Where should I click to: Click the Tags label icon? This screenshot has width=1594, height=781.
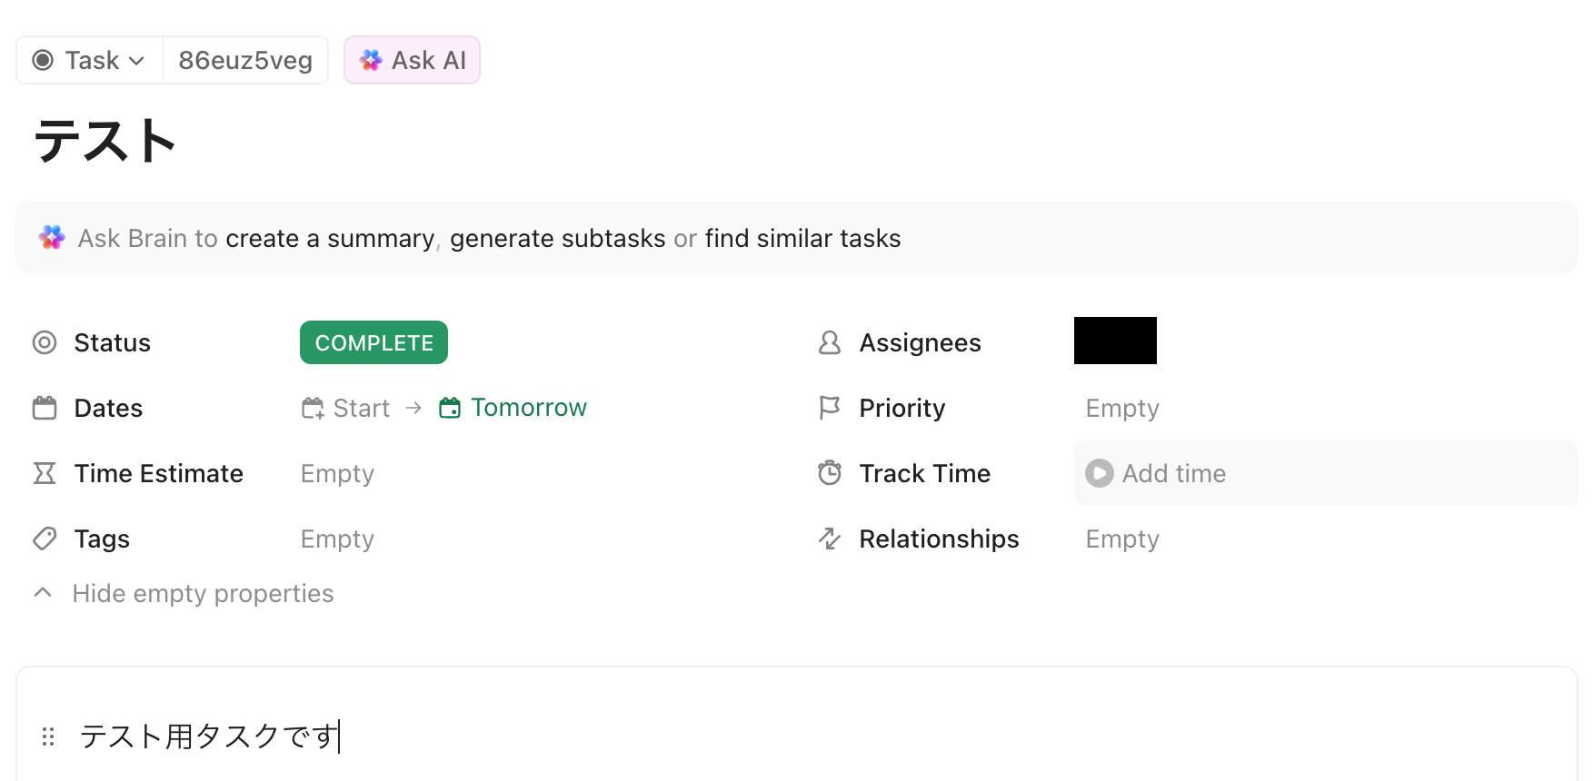(x=45, y=539)
